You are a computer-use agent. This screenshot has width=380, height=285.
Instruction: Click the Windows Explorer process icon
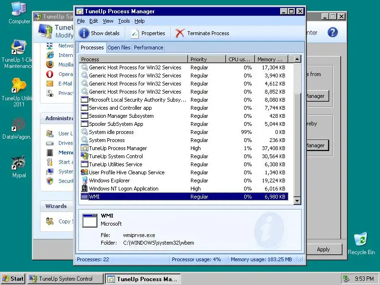tap(85, 180)
